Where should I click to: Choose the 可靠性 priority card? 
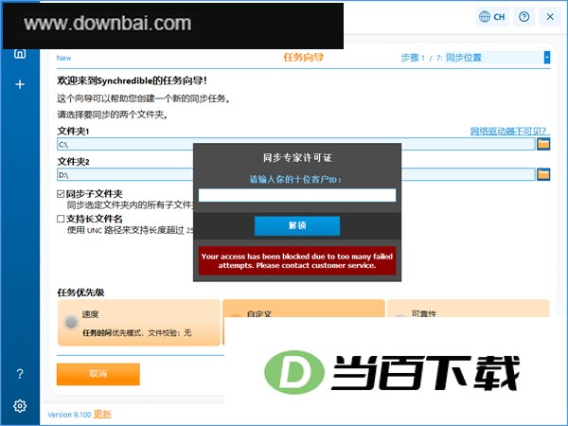(x=468, y=309)
